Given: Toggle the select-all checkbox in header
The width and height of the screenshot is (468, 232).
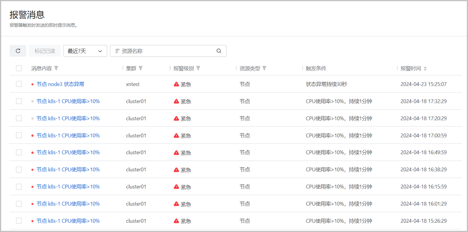Looking at the screenshot, I should 19,69.
